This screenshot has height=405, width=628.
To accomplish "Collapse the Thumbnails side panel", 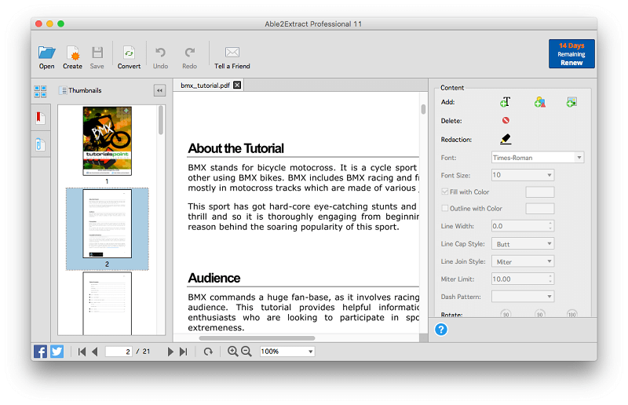I will pos(159,90).
